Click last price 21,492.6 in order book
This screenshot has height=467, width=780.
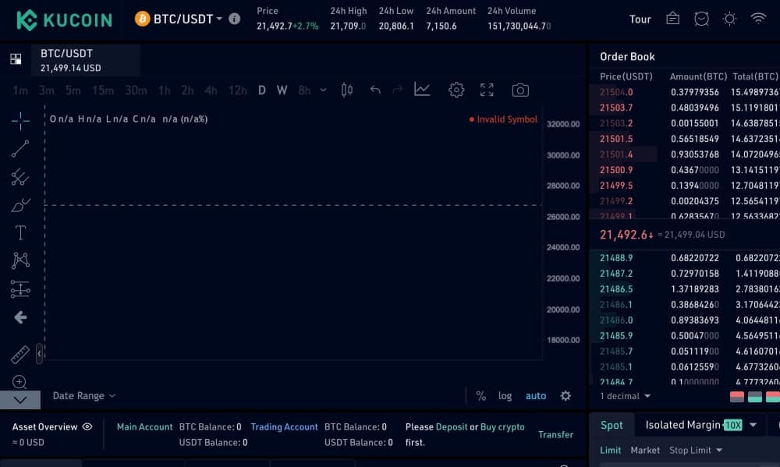626,235
